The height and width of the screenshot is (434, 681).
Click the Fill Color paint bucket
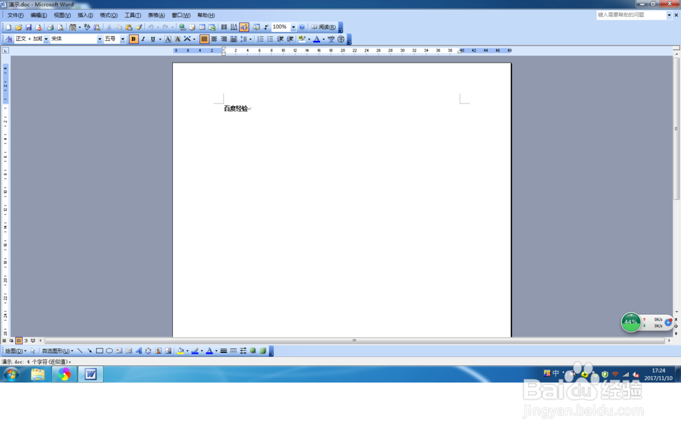tap(180, 351)
